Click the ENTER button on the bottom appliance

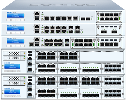point(6,96)
